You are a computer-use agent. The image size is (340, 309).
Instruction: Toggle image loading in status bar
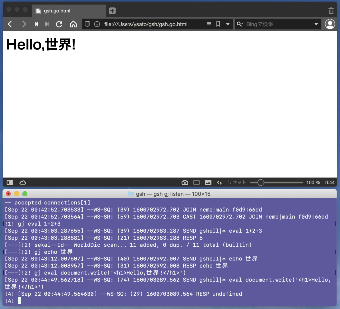point(208,182)
